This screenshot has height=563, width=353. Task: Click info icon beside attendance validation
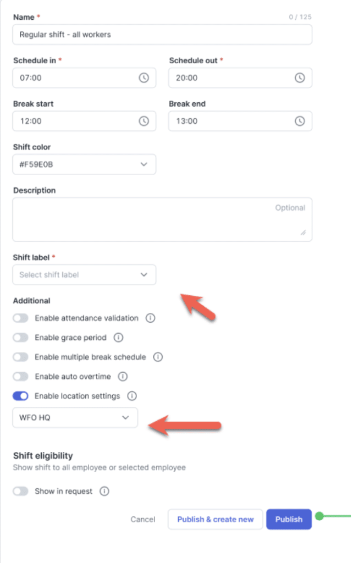[x=150, y=318]
